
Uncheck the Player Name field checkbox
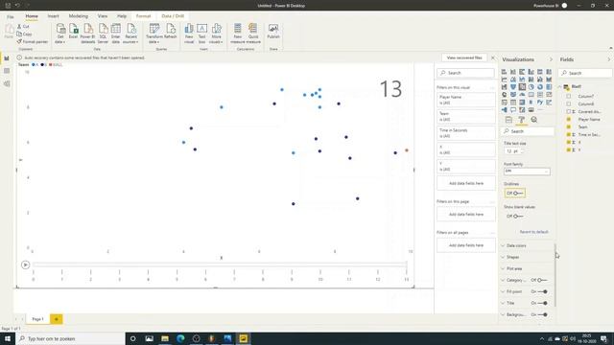coord(569,119)
